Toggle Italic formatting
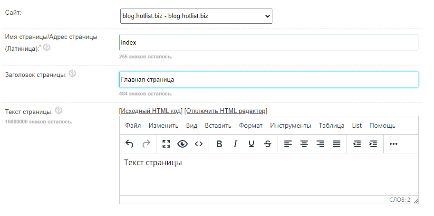434x216 pixels. click(235, 144)
